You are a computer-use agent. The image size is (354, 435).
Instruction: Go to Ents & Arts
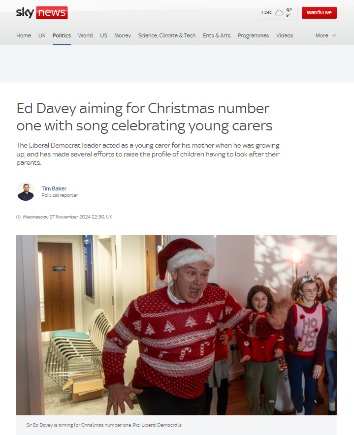pos(217,35)
